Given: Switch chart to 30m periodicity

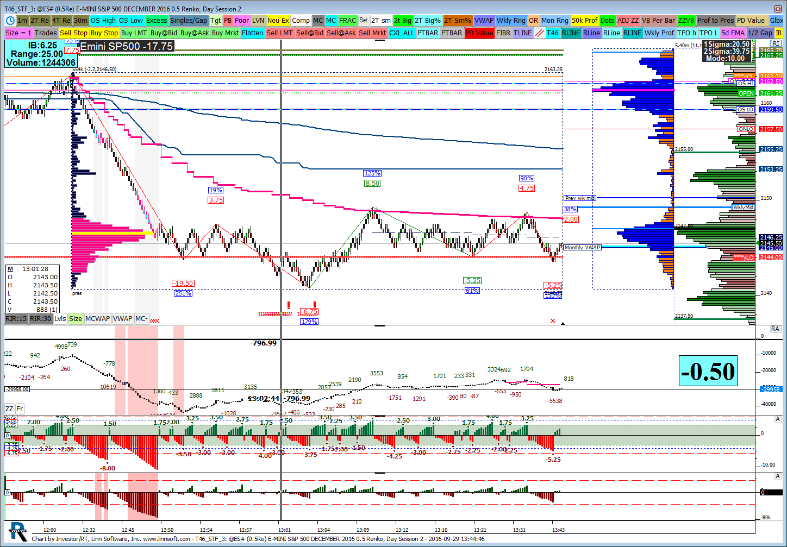Looking at the screenshot, I should pyautogui.click(x=80, y=21).
